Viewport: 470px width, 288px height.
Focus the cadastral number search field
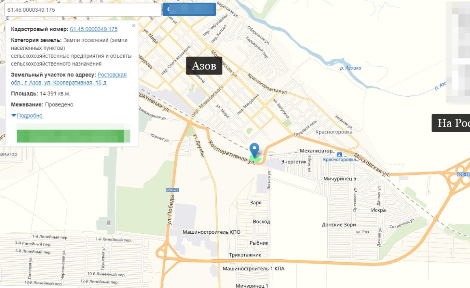click(83, 10)
